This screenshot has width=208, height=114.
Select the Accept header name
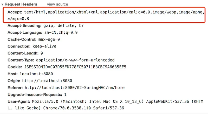tap(15, 12)
